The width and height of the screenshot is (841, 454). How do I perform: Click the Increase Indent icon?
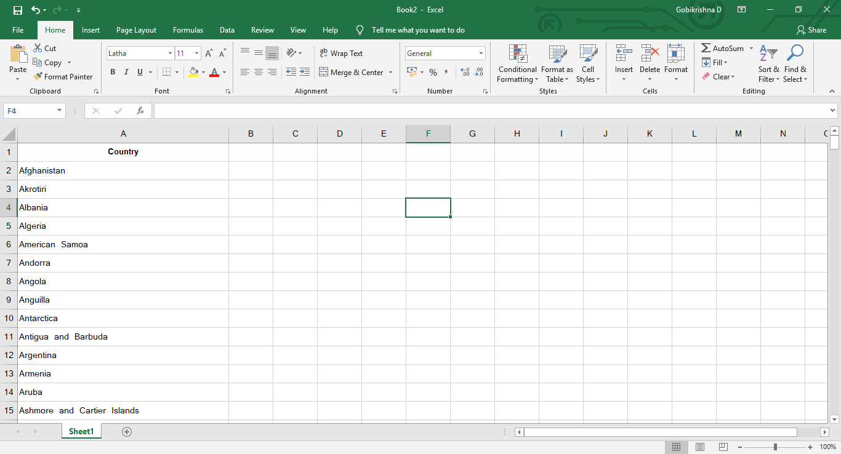(x=305, y=72)
